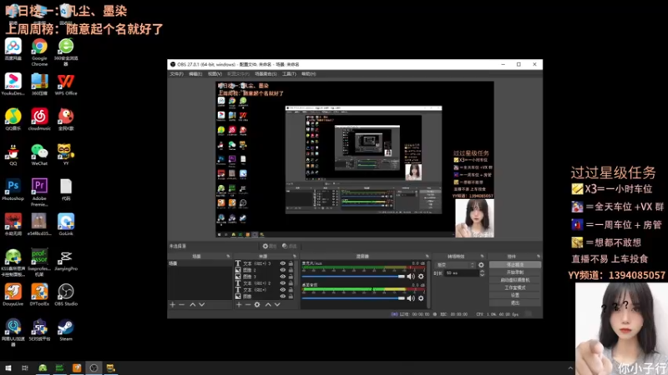Select the DouyuLive desktop icon

pos(13,295)
